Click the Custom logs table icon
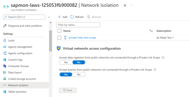This screenshot has height=97, width=190. tap(5, 60)
